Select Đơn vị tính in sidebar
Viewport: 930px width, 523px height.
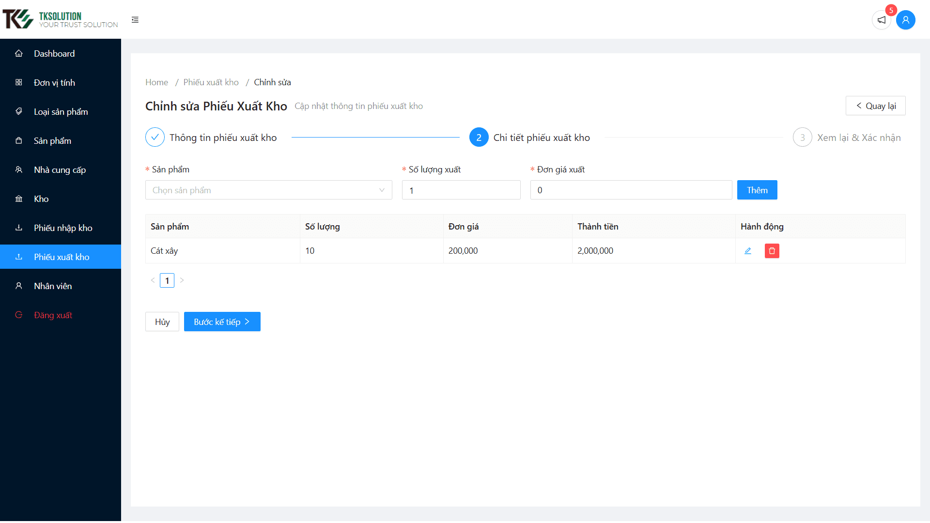point(54,83)
